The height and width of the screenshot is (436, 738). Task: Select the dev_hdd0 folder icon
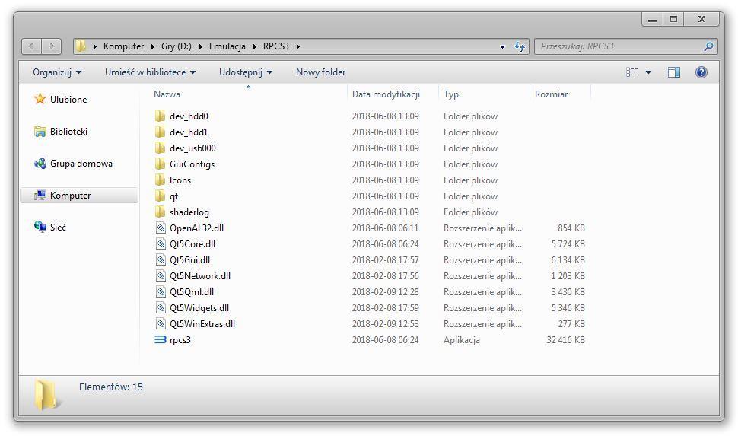(161, 116)
